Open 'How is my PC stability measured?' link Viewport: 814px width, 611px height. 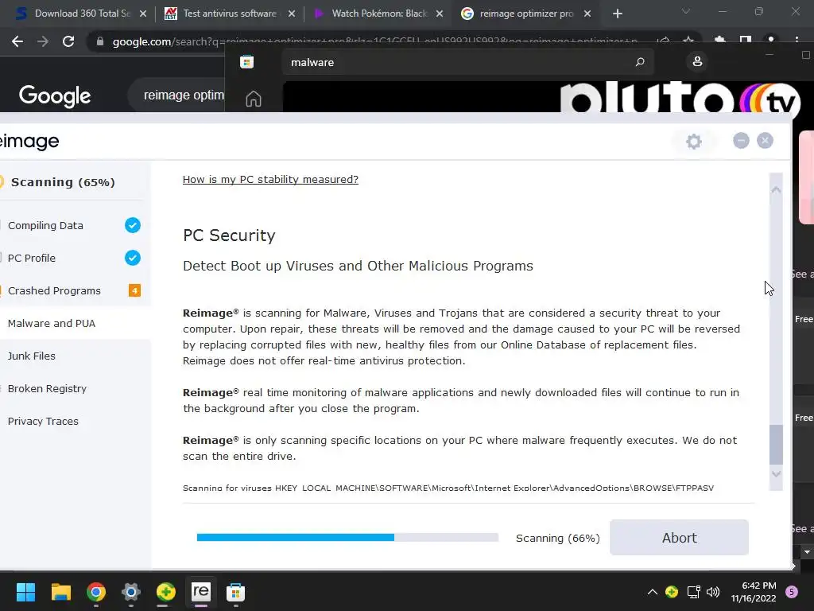(x=270, y=179)
